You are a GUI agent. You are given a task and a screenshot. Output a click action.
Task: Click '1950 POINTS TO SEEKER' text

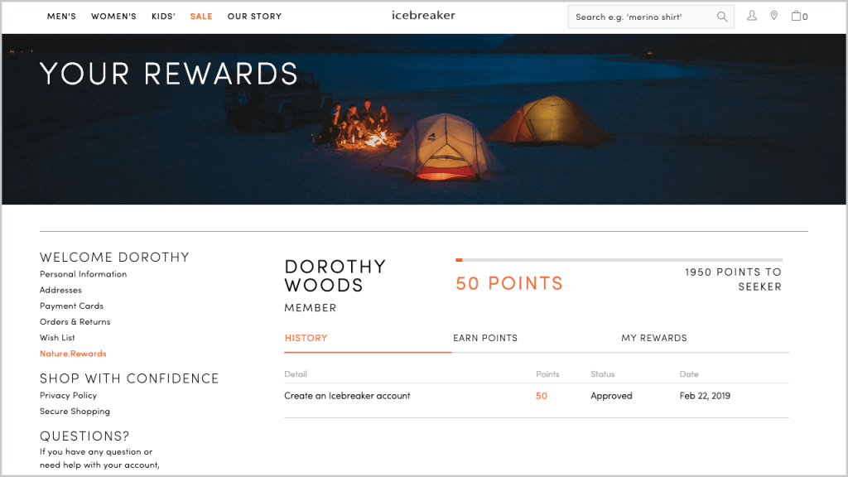point(733,279)
